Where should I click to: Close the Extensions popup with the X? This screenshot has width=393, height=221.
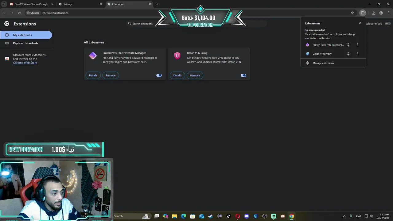pyautogui.click(x=360, y=23)
